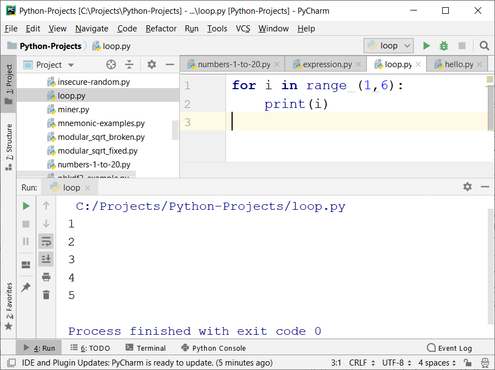Viewport: 495px width, 370px height.
Task: Collapse all in Project panel toolbar
Action: click(129, 64)
